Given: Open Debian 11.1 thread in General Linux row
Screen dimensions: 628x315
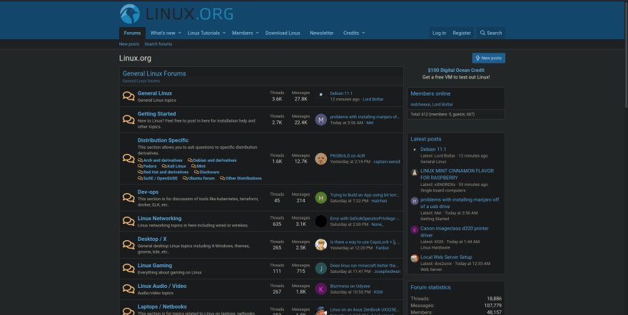Looking at the screenshot, I should [341, 93].
